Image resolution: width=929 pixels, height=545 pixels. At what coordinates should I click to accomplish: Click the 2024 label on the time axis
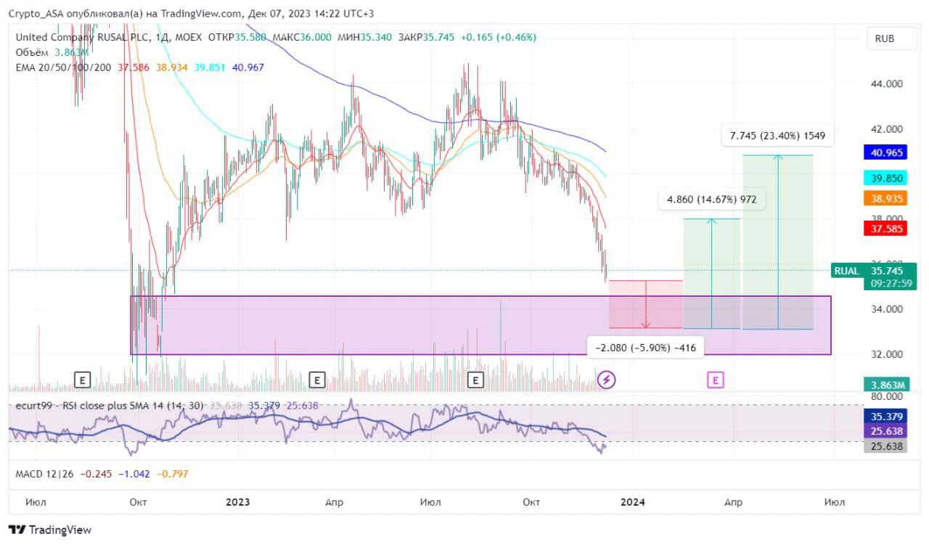pos(634,501)
